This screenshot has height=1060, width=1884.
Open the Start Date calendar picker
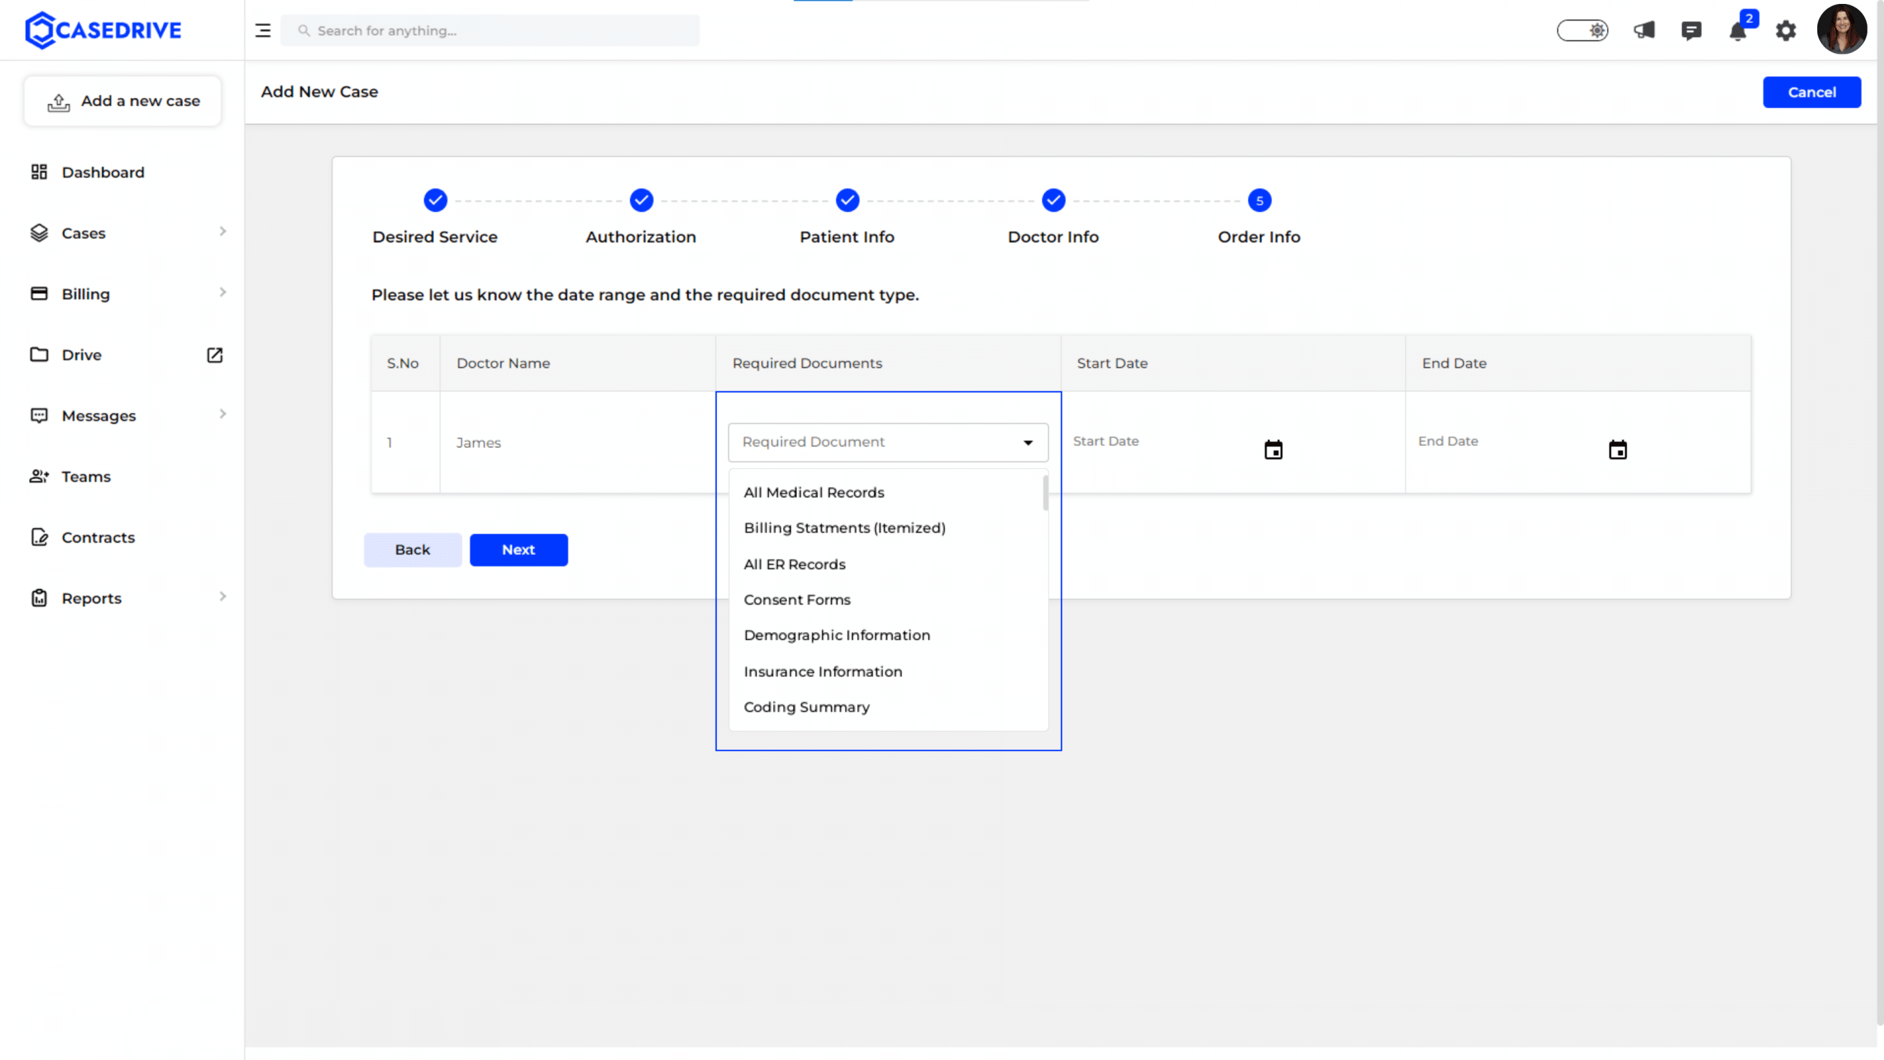pyautogui.click(x=1273, y=449)
